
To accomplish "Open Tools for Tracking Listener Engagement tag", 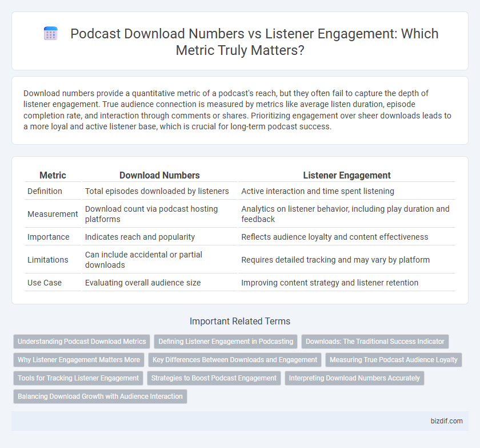I will pos(78,378).
